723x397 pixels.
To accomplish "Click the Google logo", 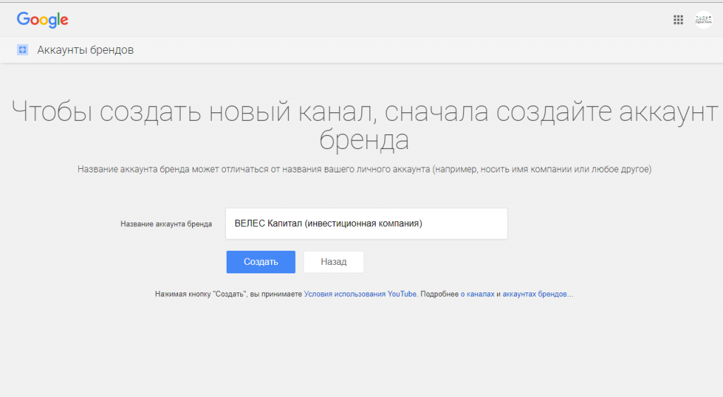I will (x=42, y=20).
